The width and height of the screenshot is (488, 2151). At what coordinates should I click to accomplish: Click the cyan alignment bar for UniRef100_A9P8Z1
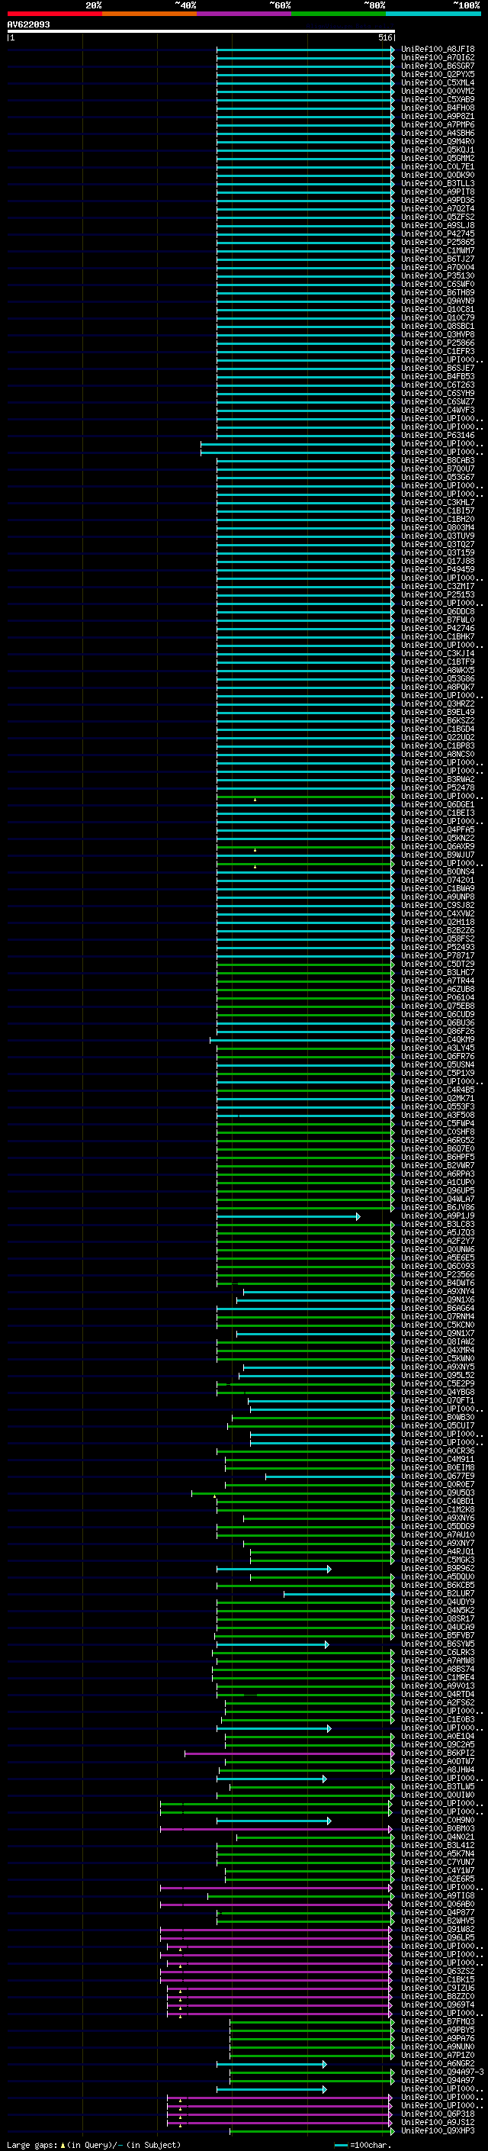pos(305,117)
